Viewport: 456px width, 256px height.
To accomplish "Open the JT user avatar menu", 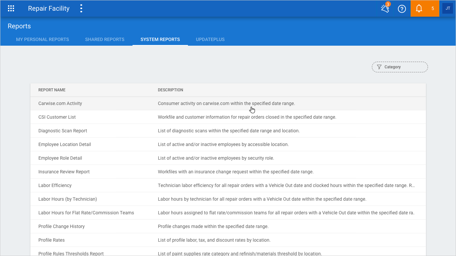I will click(448, 8).
